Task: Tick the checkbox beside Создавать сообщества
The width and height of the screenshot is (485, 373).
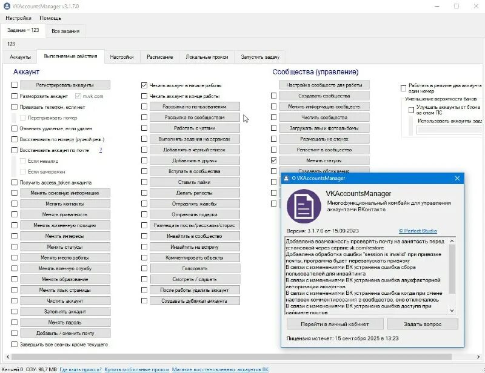Action: [x=274, y=96]
